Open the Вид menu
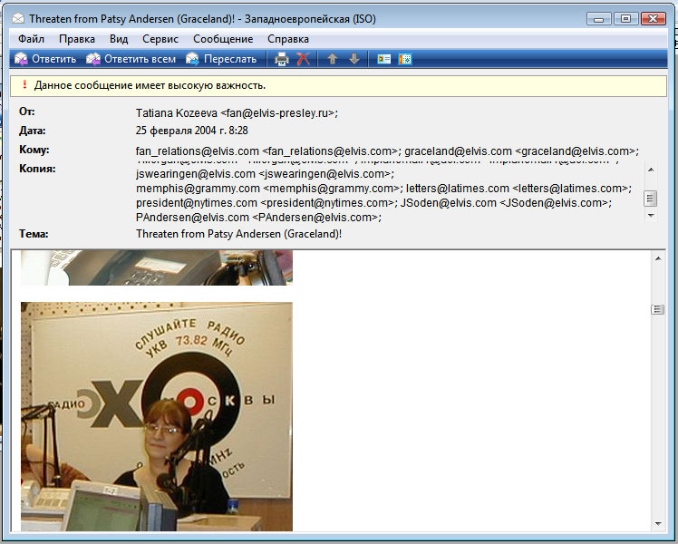 (119, 39)
